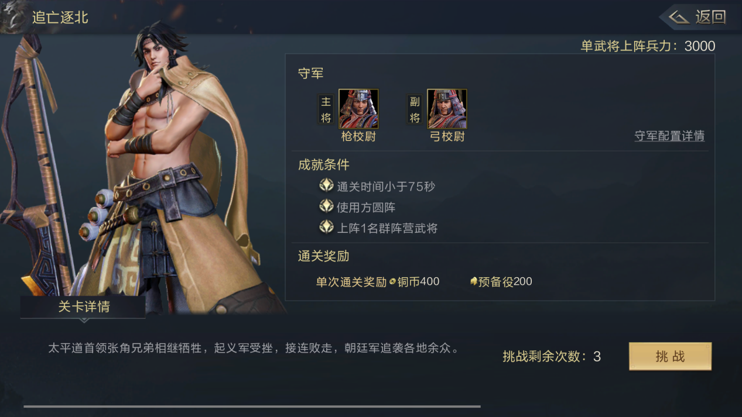The width and height of the screenshot is (742, 417).
Task: Click achievement icon beside 上阵1名群阵营武将
Action: [x=326, y=228]
